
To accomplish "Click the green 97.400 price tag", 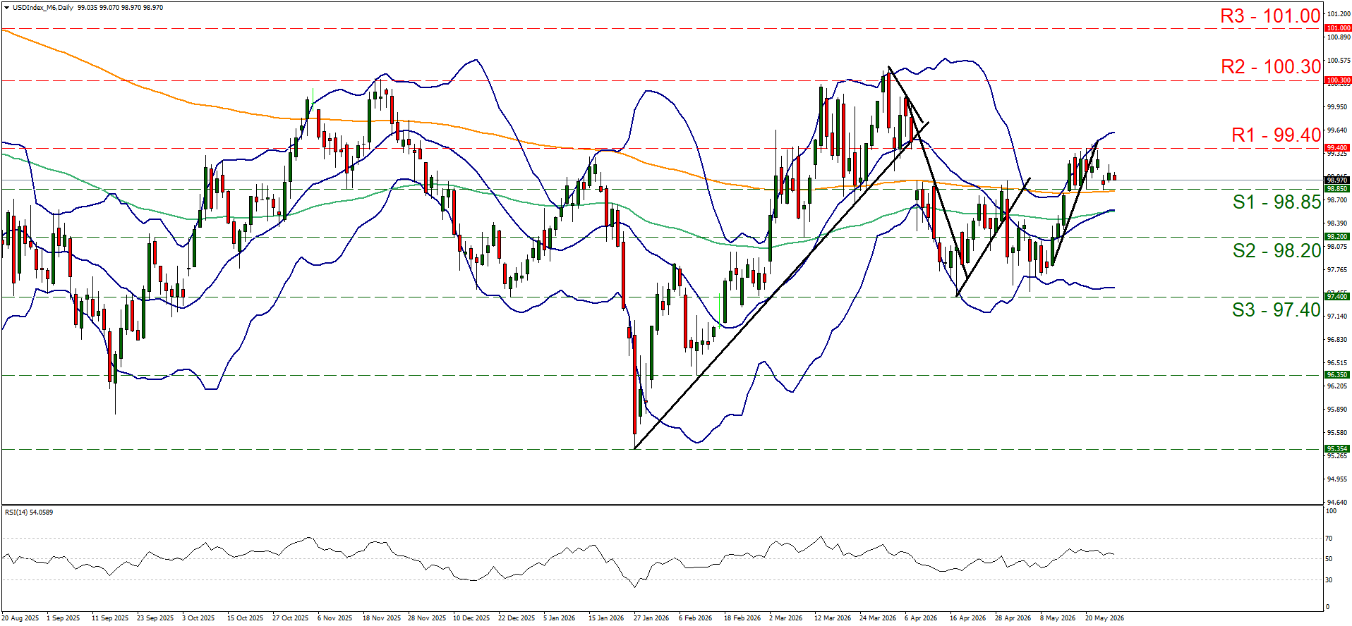I will [x=1337, y=297].
